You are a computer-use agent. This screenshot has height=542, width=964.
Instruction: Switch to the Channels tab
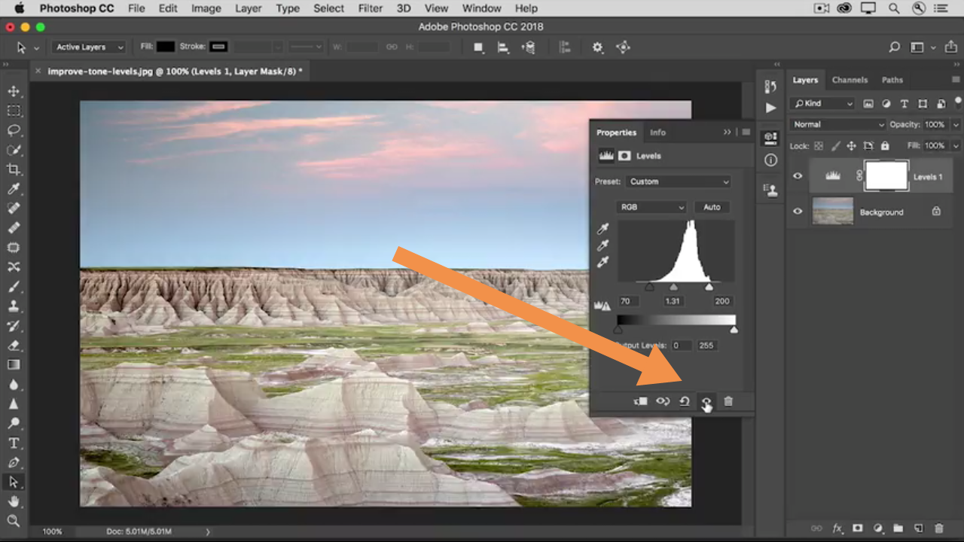pyautogui.click(x=850, y=80)
